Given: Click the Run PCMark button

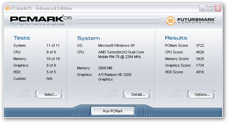Looking at the screenshot, I should [113, 111].
